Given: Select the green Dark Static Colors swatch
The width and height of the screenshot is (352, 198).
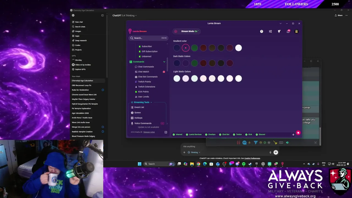Looking at the screenshot, I should click(194, 63).
